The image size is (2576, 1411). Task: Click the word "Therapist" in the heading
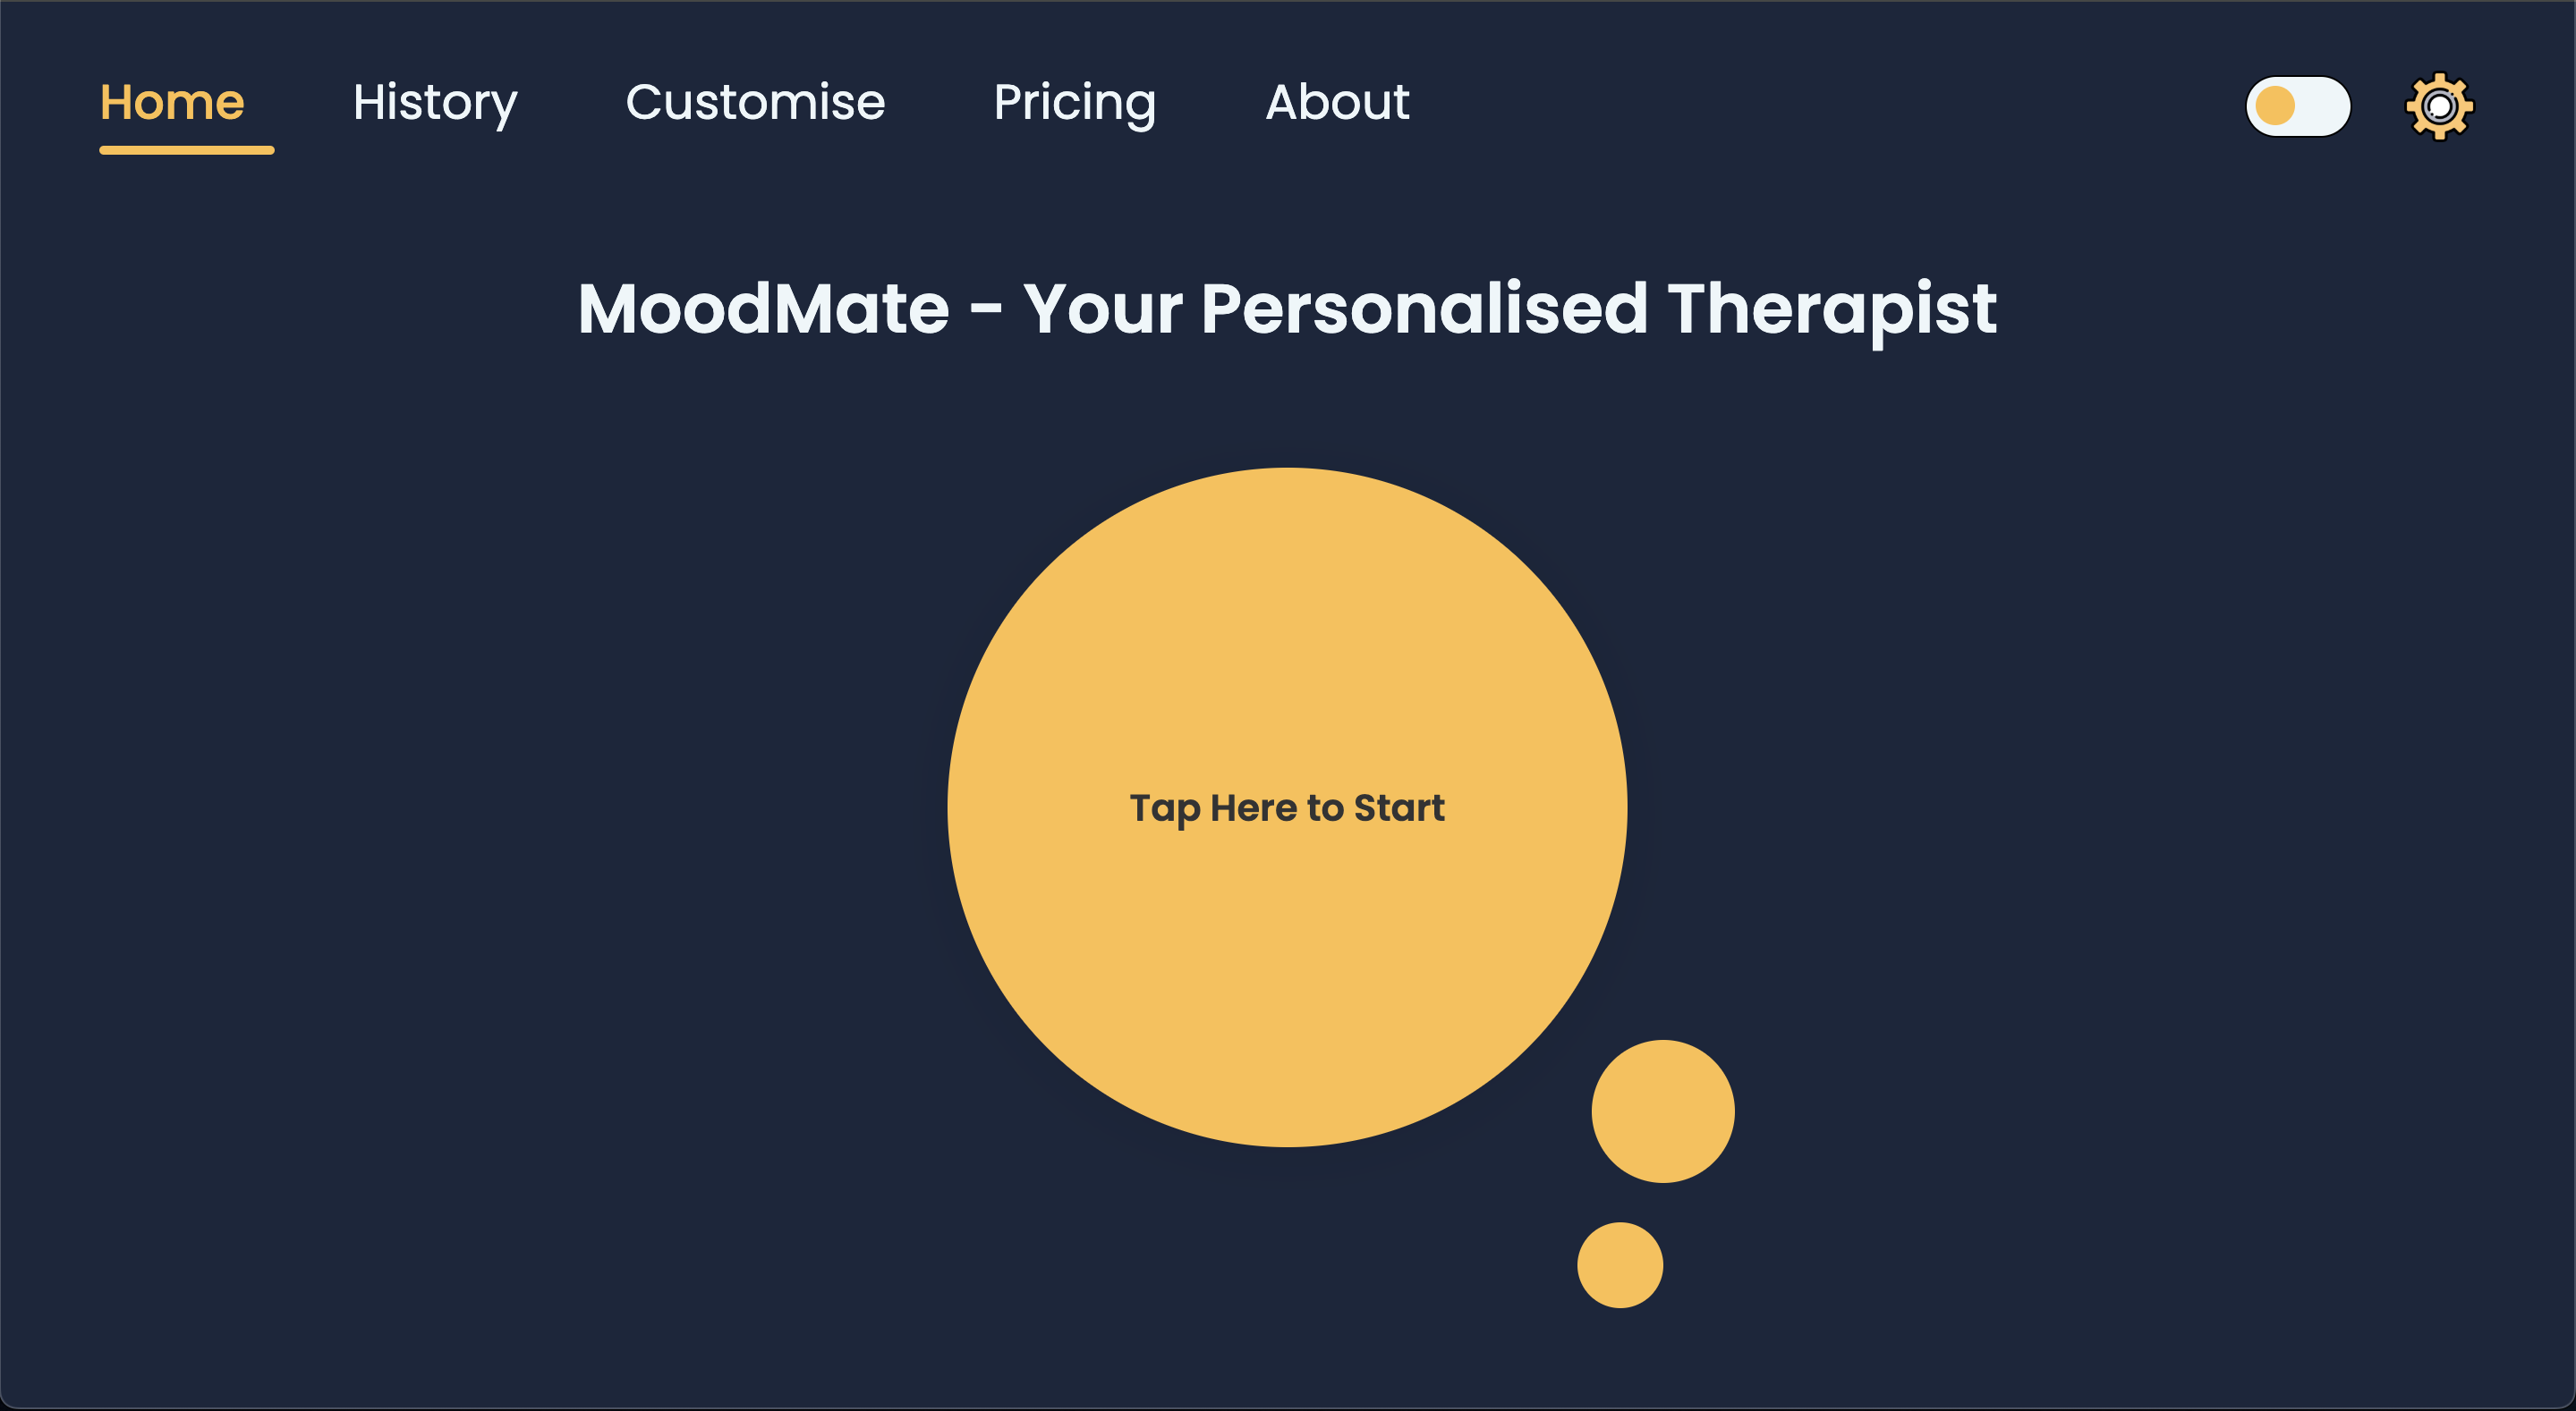(1832, 308)
